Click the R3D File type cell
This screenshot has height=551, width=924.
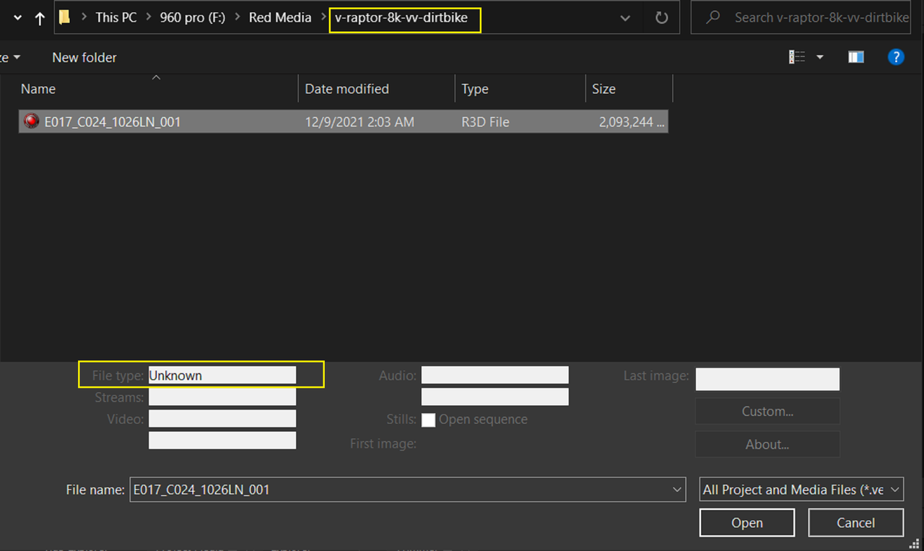tap(485, 122)
